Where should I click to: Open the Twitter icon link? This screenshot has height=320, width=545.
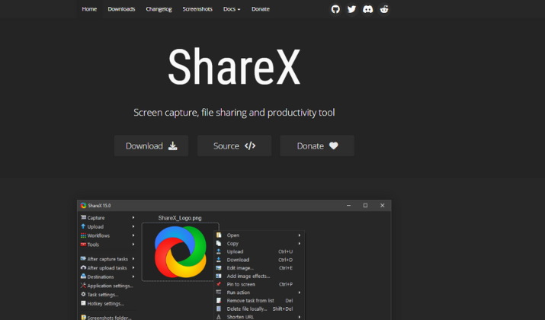coord(351,9)
